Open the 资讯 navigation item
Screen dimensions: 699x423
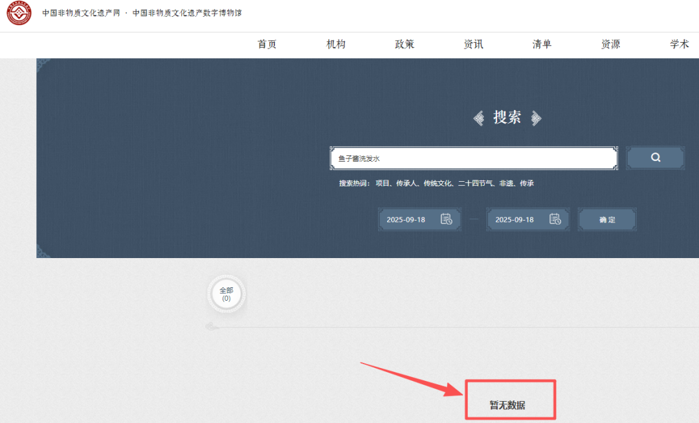(x=473, y=45)
